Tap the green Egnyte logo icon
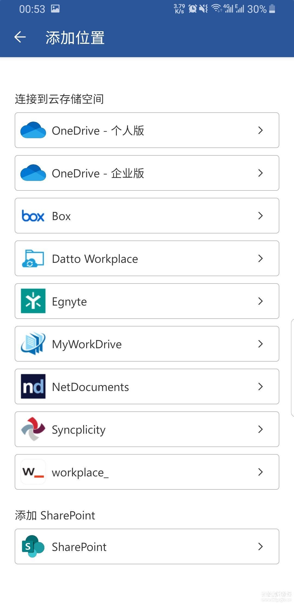The height and width of the screenshot is (604, 294). pos(33,301)
